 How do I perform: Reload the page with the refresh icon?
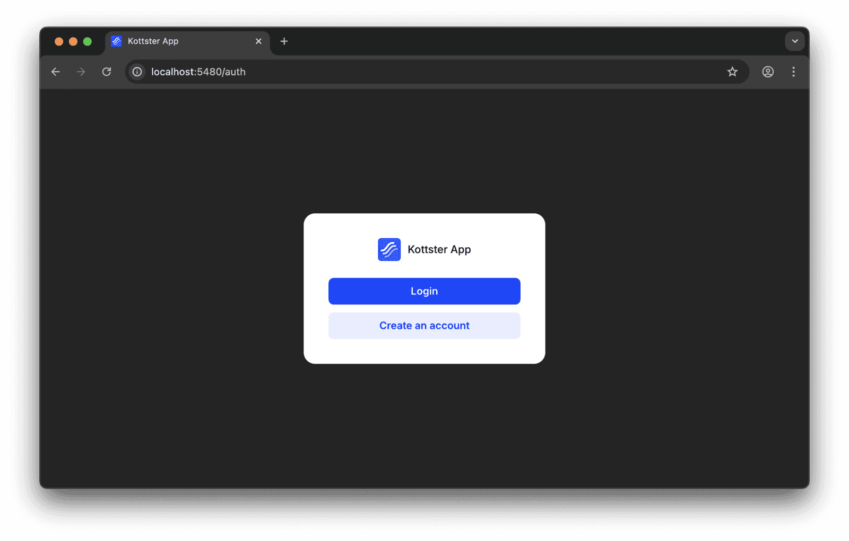click(107, 72)
